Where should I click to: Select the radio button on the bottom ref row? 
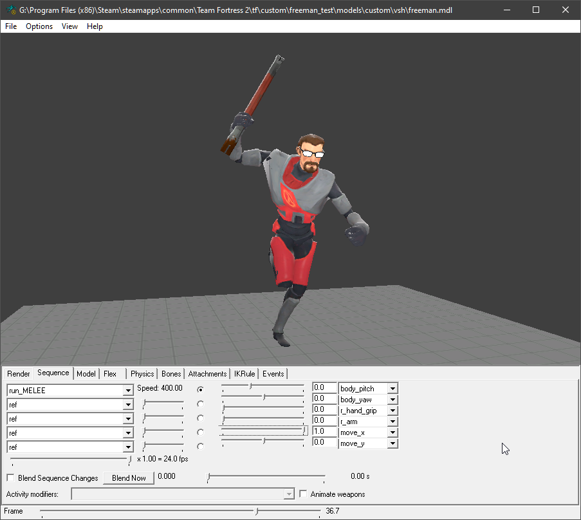click(x=201, y=446)
